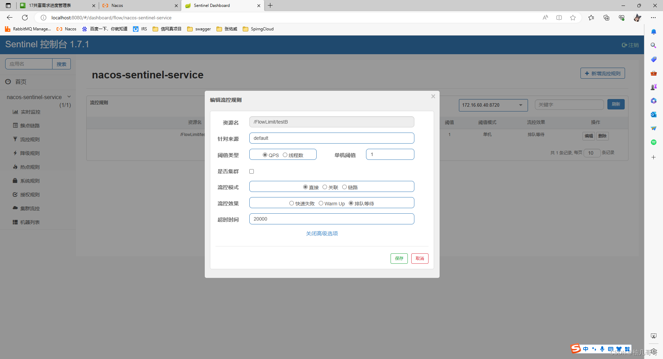Image resolution: width=663 pixels, height=359 pixels.
Task: Open 机器列表 in the sidebar
Action: tap(30, 222)
